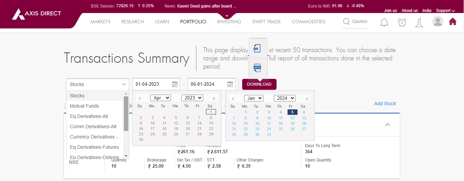
Task: Select Mutual Funds from the list
Action: pos(85,106)
